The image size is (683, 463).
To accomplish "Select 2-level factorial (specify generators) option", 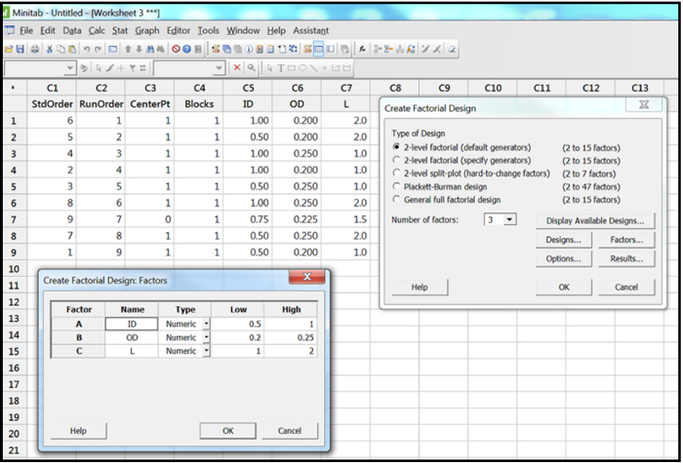I will (x=396, y=160).
